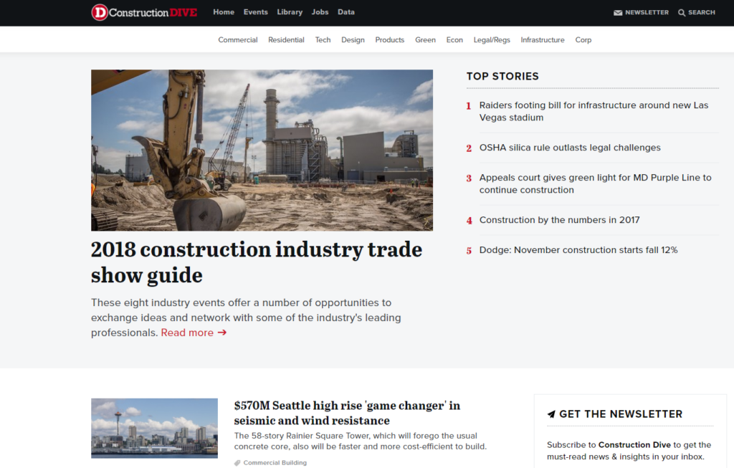Click the GET THE NEWSLETTER heading
This screenshot has height=468, width=734.
click(x=621, y=414)
